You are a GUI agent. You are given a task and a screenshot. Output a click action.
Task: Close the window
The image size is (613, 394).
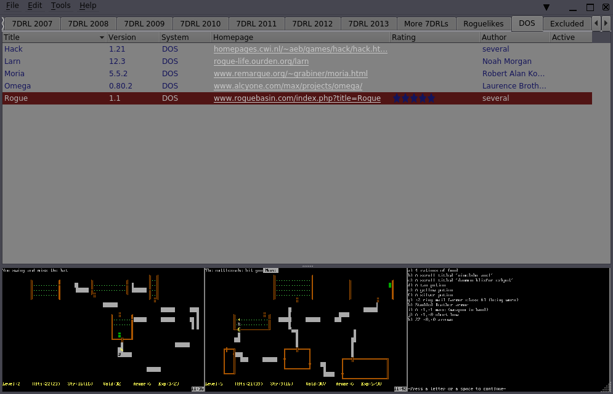(606, 7)
